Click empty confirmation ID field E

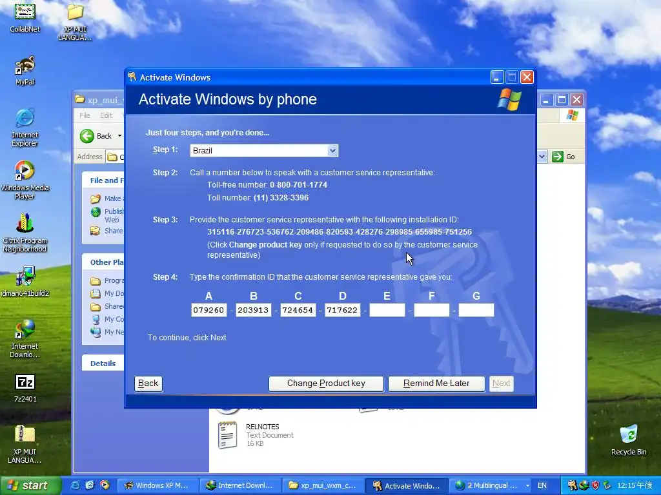[x=387, y=310]
